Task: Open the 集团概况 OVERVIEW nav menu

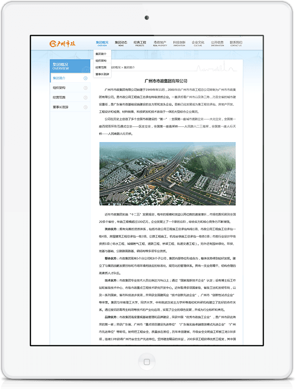Action: coord(102,44)
